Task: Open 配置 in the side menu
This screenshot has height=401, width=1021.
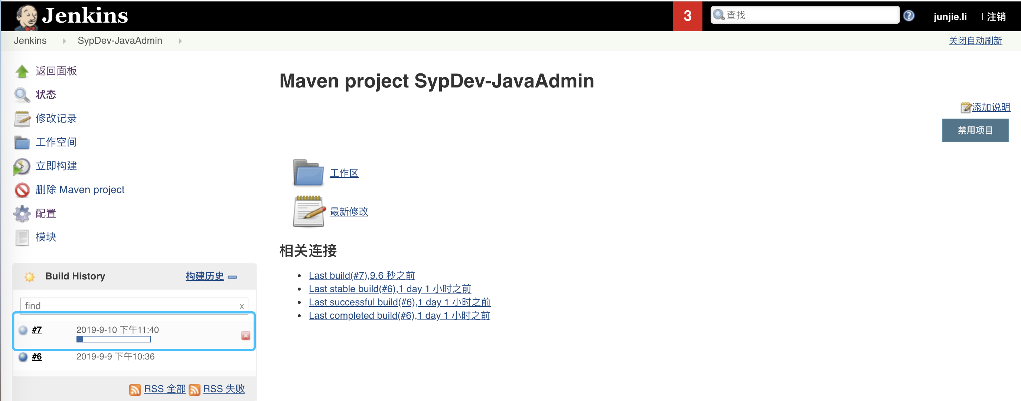Action: pos(46,213)
